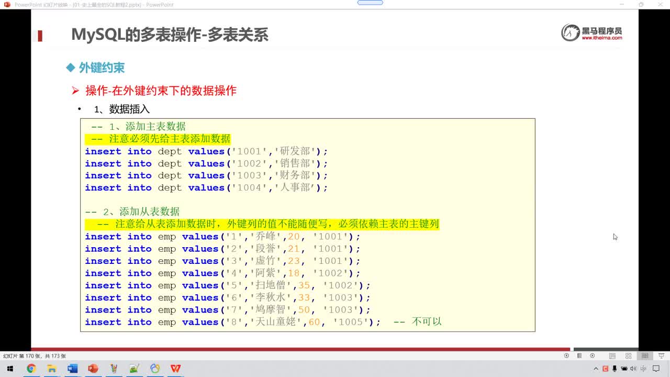Click the comment -- 2、添加从表数据
670x377 pixels.
click(132, 212)
